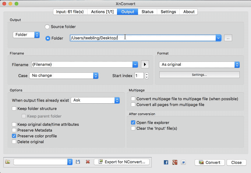
Task: Open the Twitter share icon
Action: (183, 162)
